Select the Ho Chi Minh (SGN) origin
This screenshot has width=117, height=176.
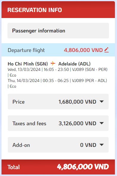pos(28,64)
